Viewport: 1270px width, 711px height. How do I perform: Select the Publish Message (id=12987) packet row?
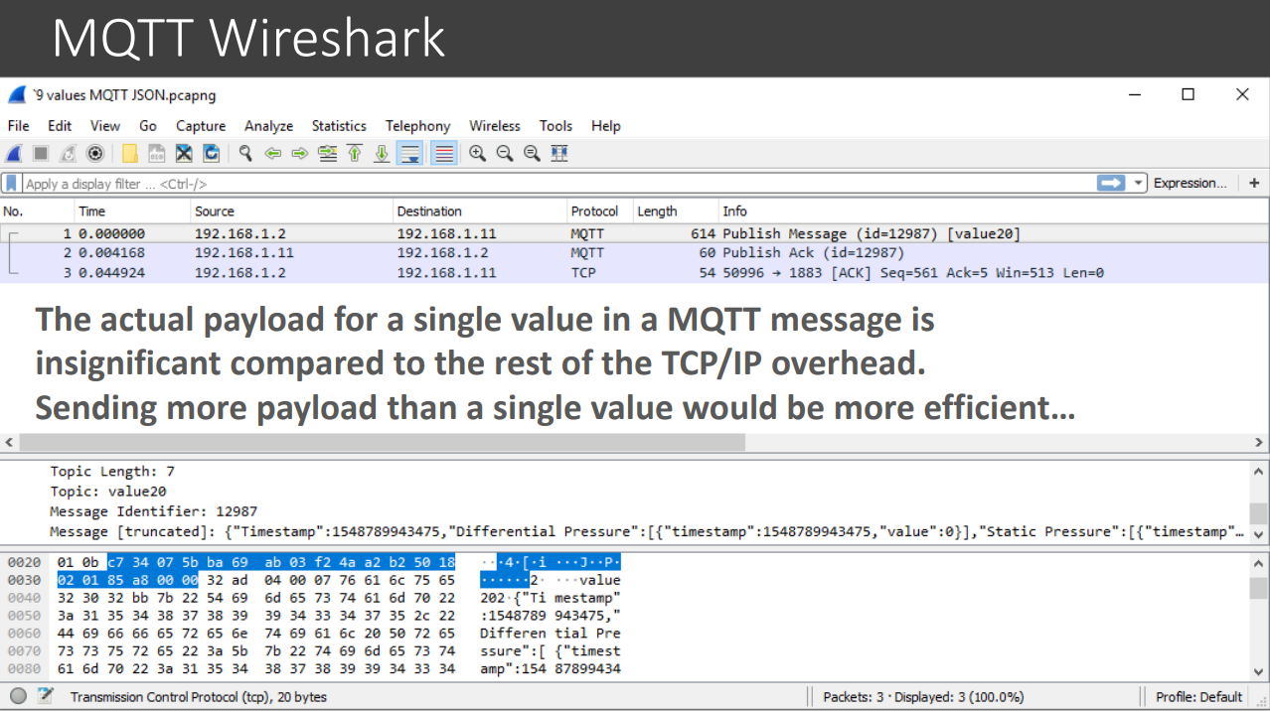(635, 234)
